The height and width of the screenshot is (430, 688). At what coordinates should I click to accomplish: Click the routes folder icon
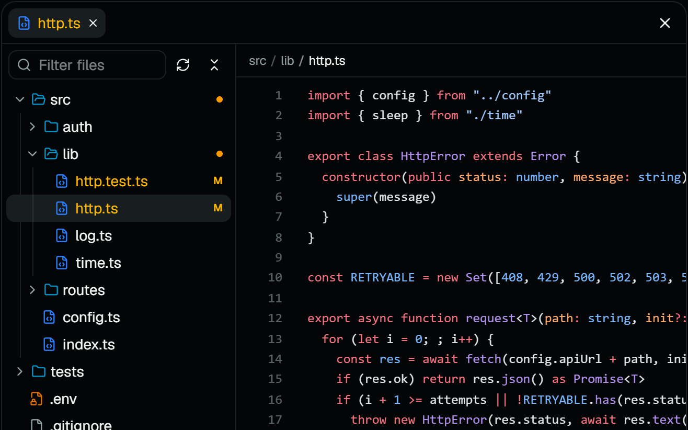(51, 290)
